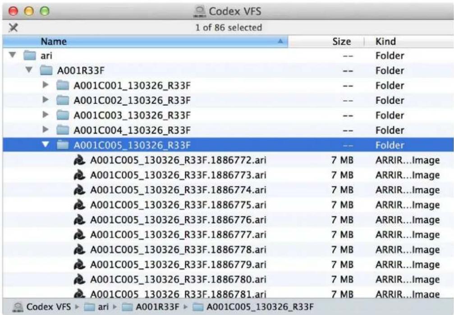The height and width of the screenshot is (315, 454).
Task: Select file A001C005_130326_R33F.1886775.ari
Action: [178, 205]
